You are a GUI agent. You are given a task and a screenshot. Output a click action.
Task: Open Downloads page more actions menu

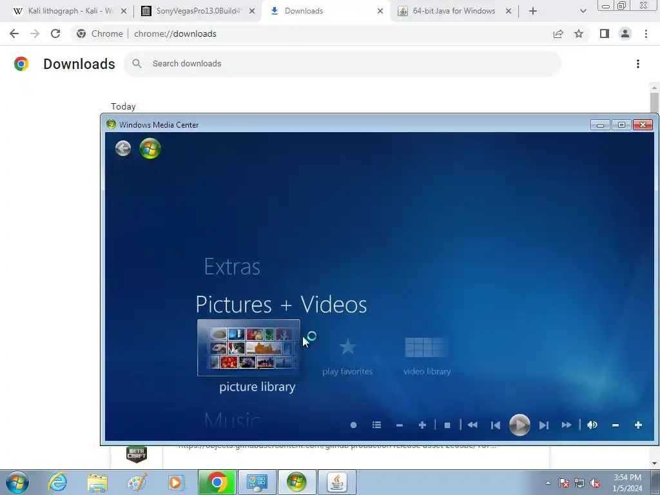[x=638, y=64]
